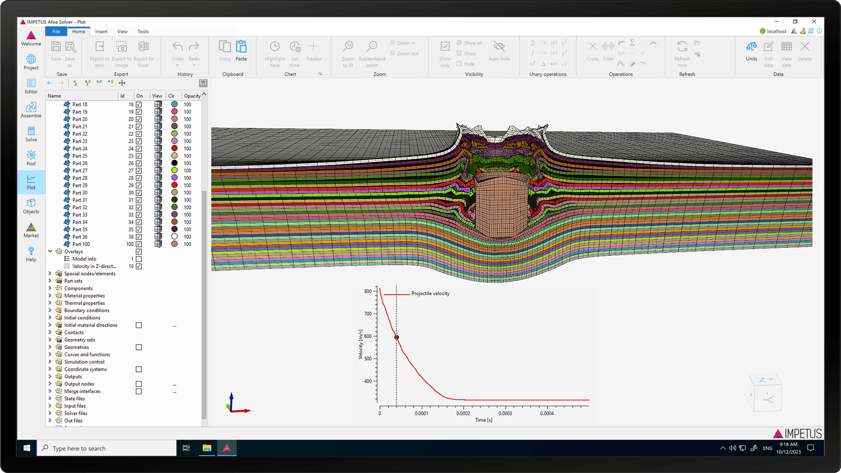Open the Part 19 color swatch

(174, 112)
